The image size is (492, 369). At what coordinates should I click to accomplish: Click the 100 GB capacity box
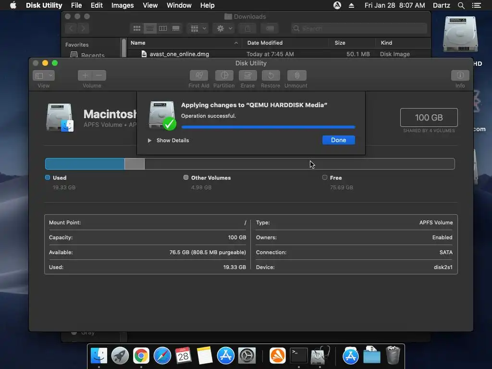(429, 117)
